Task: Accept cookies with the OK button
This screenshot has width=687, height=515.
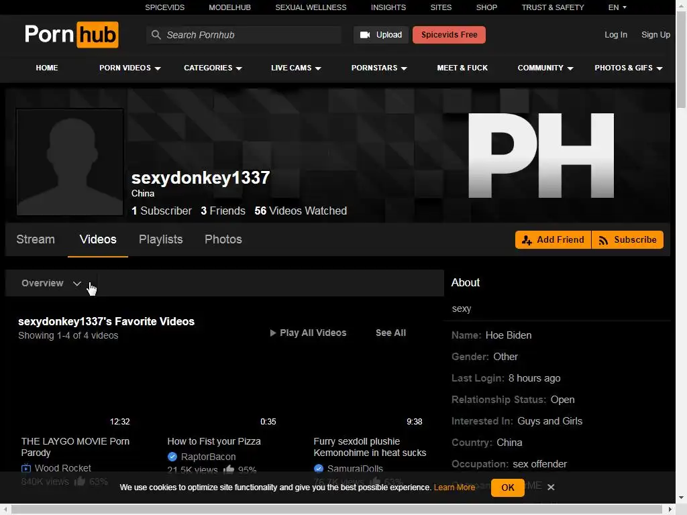Action: (x=507, y=488)
